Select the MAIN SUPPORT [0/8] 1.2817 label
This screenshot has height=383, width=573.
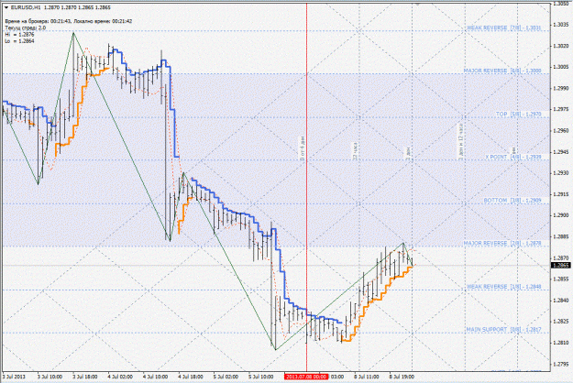pyautogui.click(x=503, y=330)
